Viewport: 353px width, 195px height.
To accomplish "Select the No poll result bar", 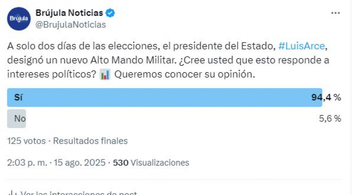I will click(x=17, y=118).
